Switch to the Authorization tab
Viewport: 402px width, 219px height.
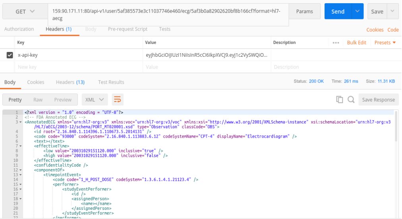pos(19,29)
